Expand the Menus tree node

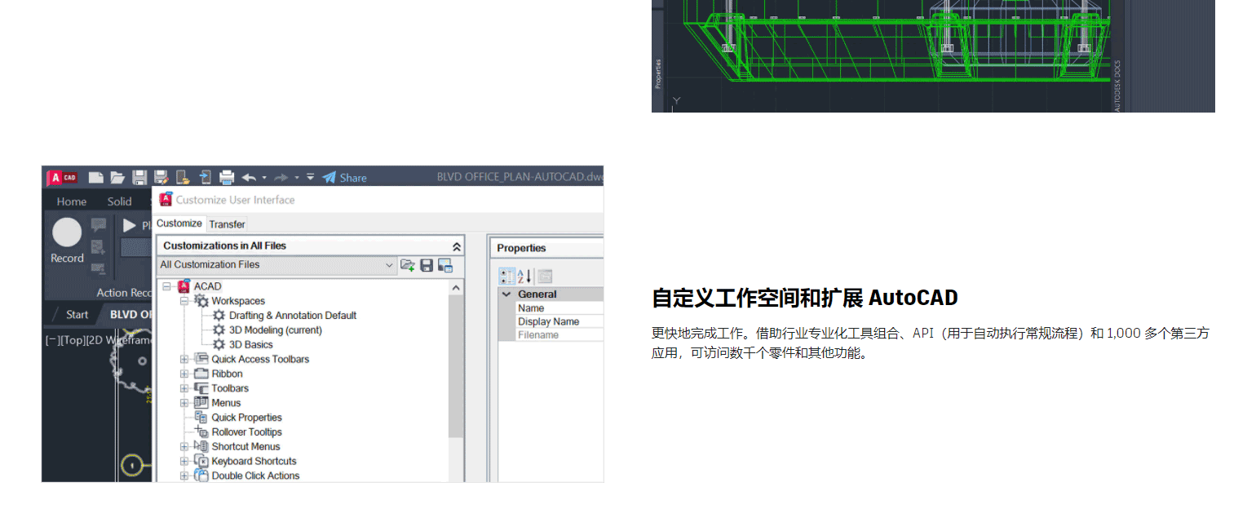[184, 403]
